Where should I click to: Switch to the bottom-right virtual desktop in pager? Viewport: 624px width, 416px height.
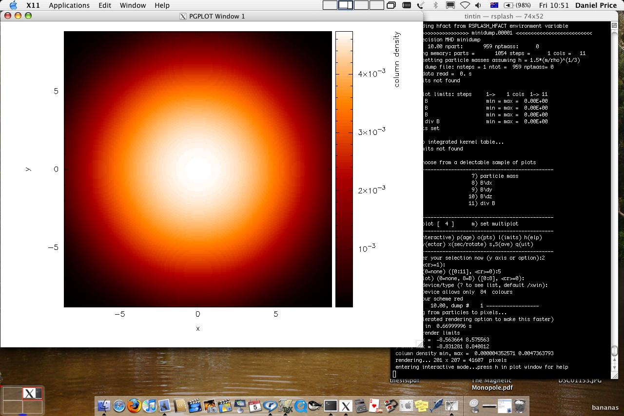(x=32, y=407)
